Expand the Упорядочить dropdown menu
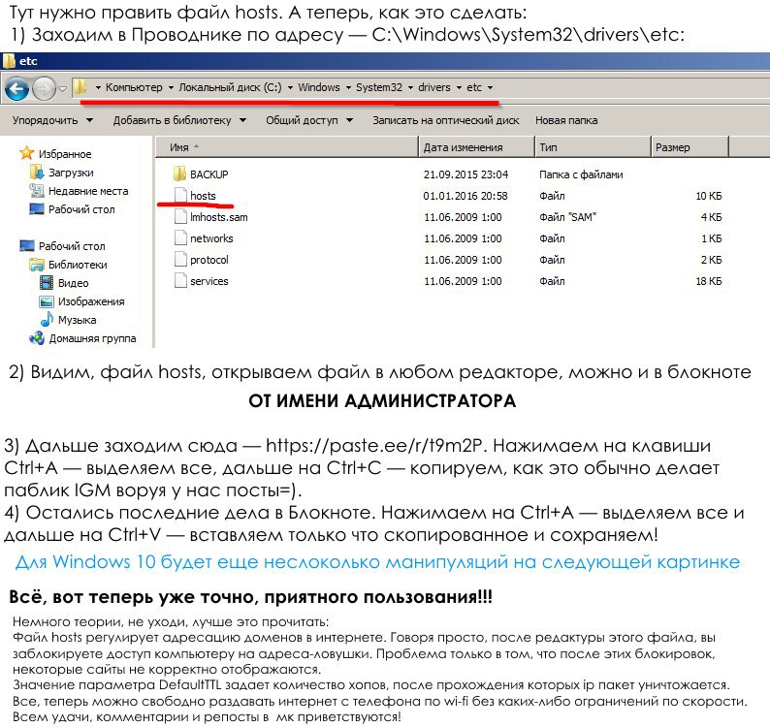770x727 pixels. tap(52, 121)
